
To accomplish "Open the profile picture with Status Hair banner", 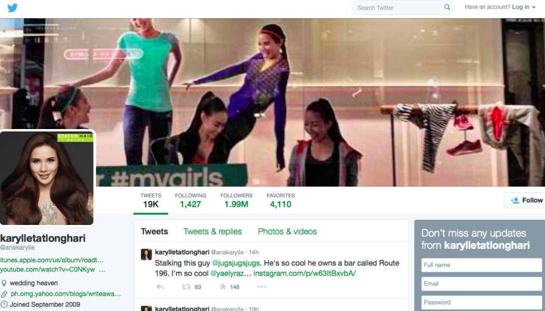I will pos(47,178).
